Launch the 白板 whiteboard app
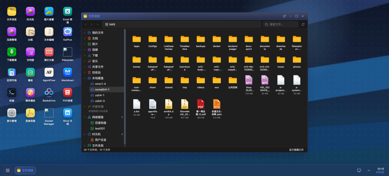This screenshot has width=389, height=176. tap(30, 32)
